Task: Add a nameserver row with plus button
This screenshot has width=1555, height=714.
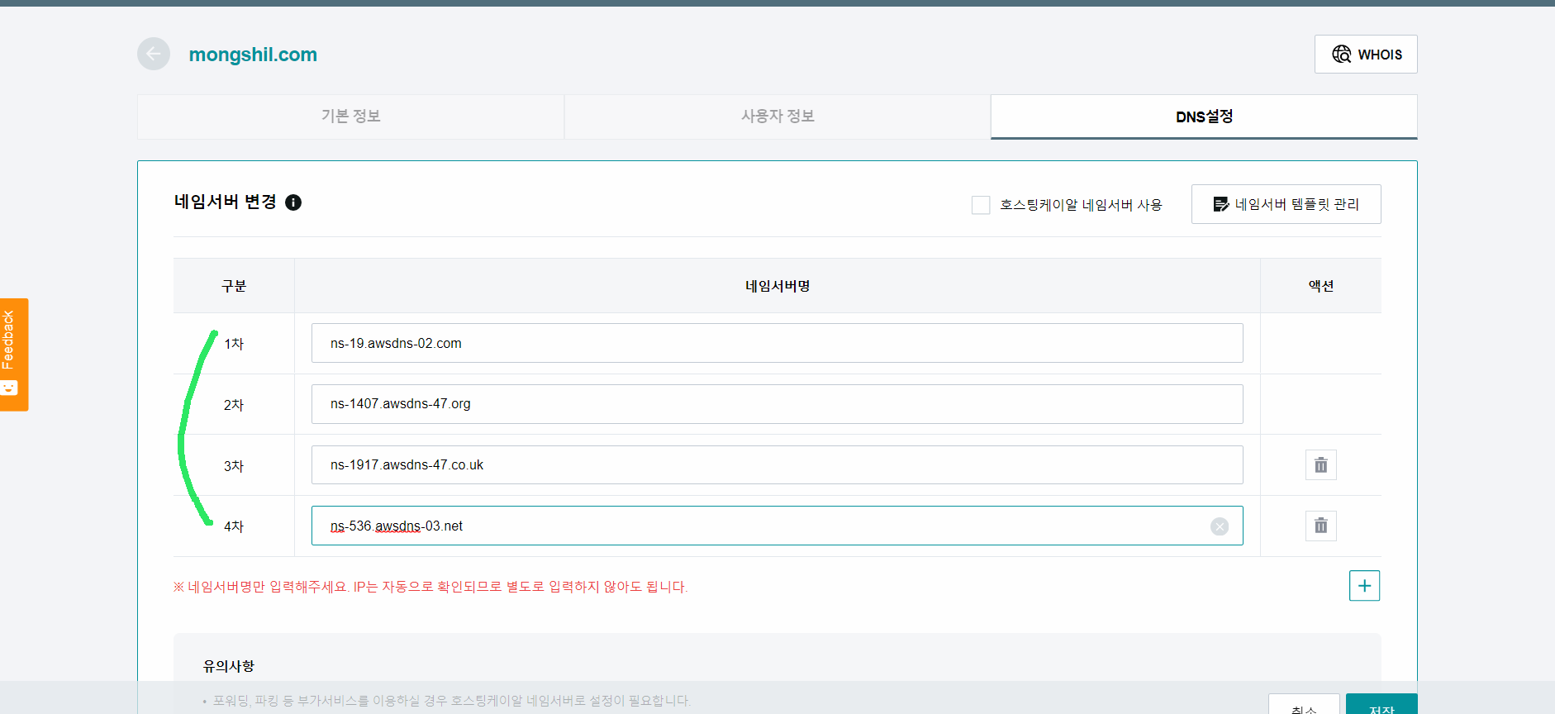Action: pos(1364,586)
